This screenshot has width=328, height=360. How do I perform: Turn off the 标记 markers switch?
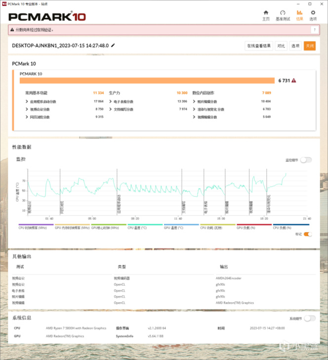pyautogui.click(x=308, y=234)
